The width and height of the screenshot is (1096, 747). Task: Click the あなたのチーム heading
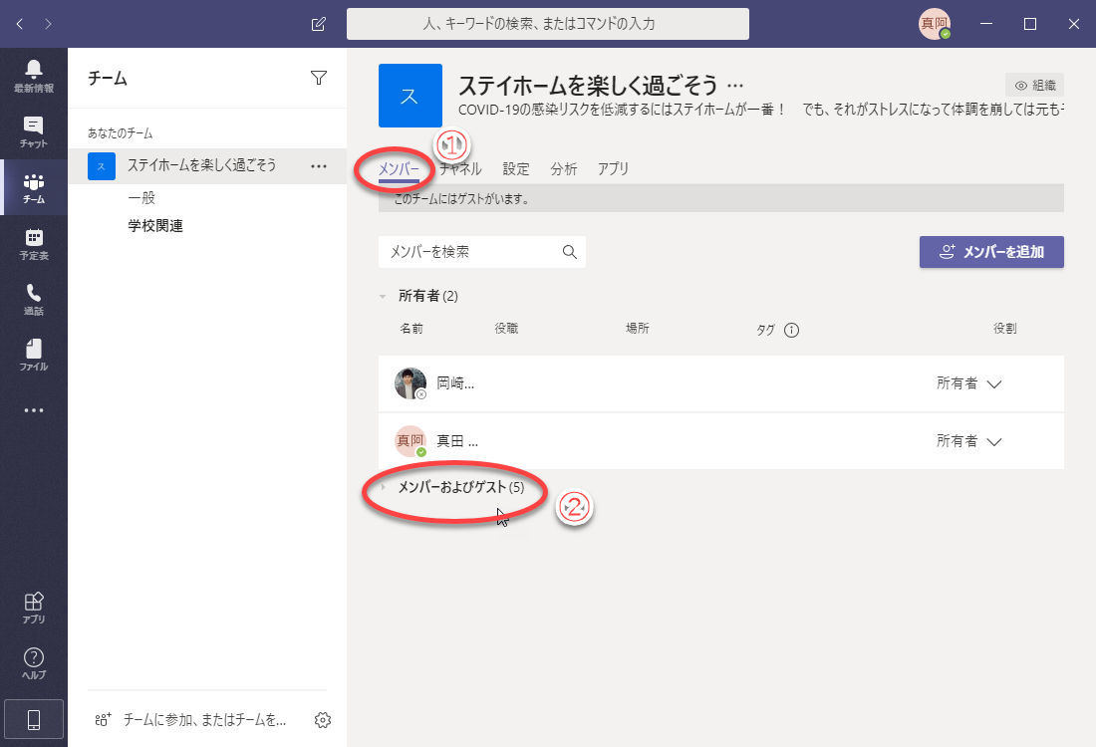[x=121, y=132]
